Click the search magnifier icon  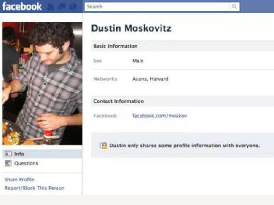point(234,6)
